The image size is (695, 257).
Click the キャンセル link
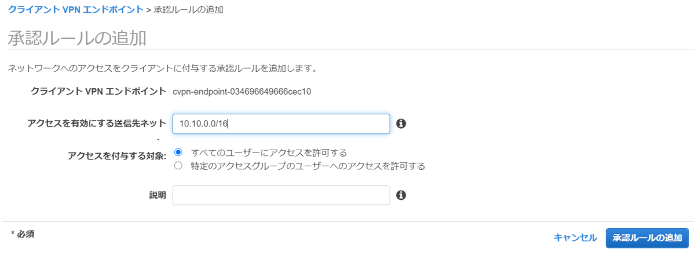[575, 238]
